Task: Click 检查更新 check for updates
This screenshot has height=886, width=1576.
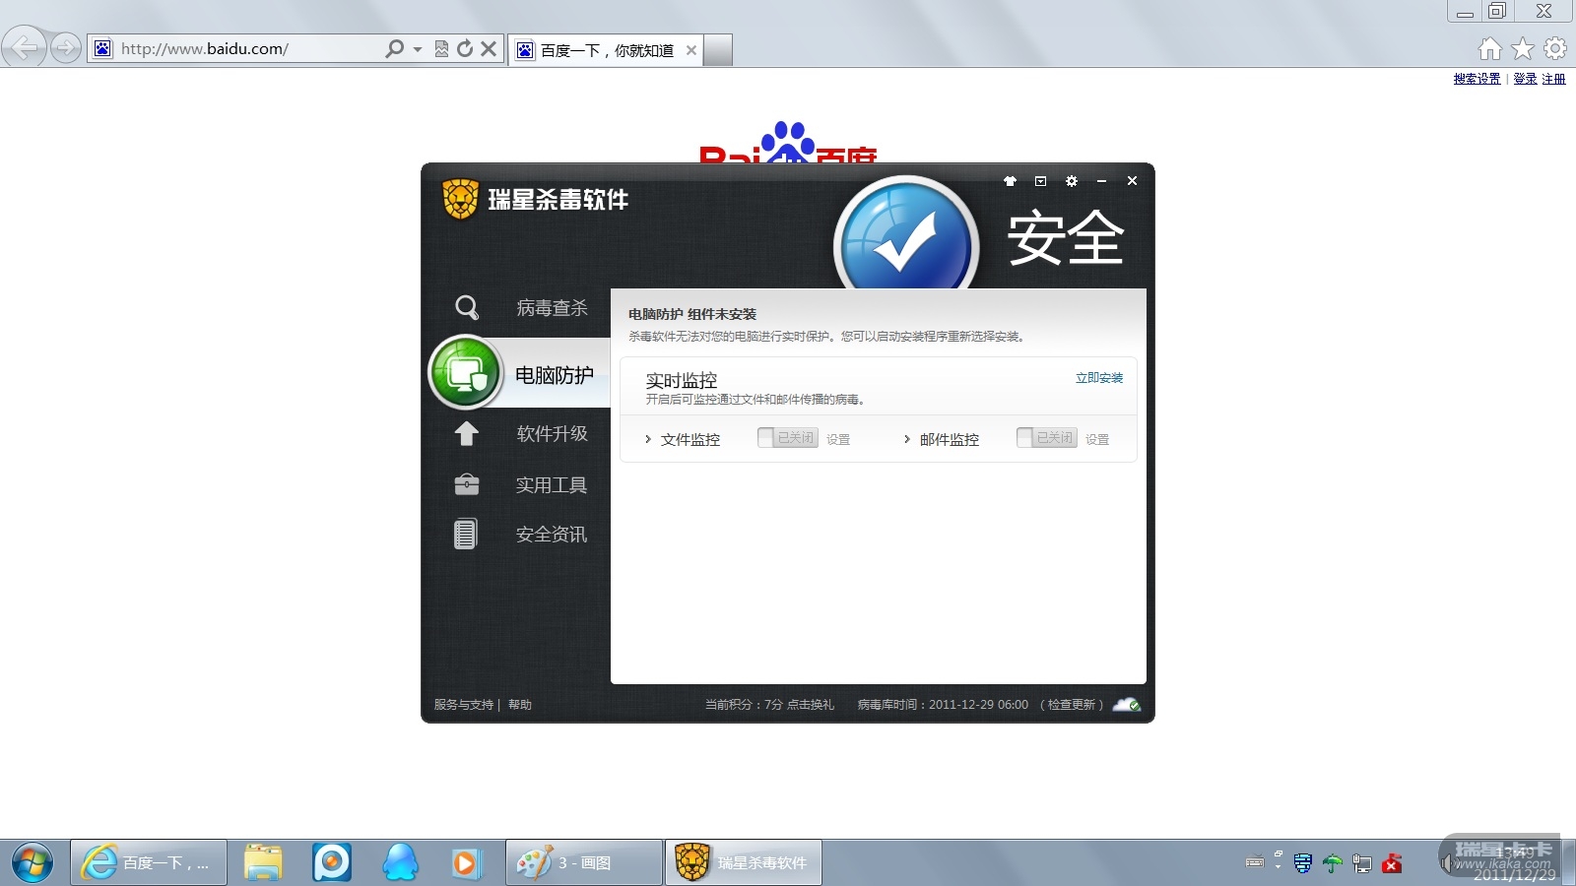Action: coord(1072,705)
